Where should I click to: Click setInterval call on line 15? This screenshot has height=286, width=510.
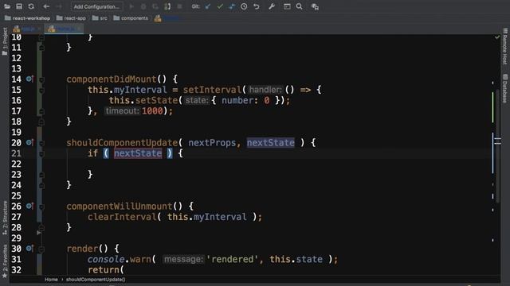212,90
